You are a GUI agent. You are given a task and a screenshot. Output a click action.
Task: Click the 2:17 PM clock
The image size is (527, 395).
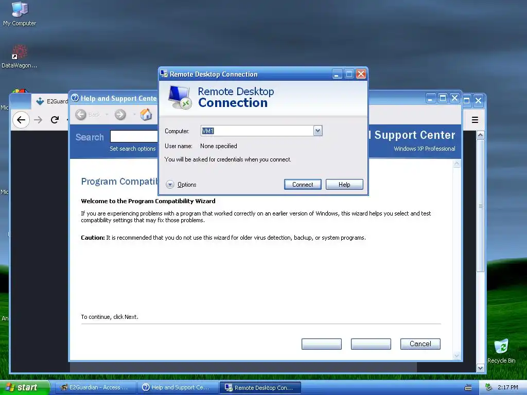click(507, 387)
